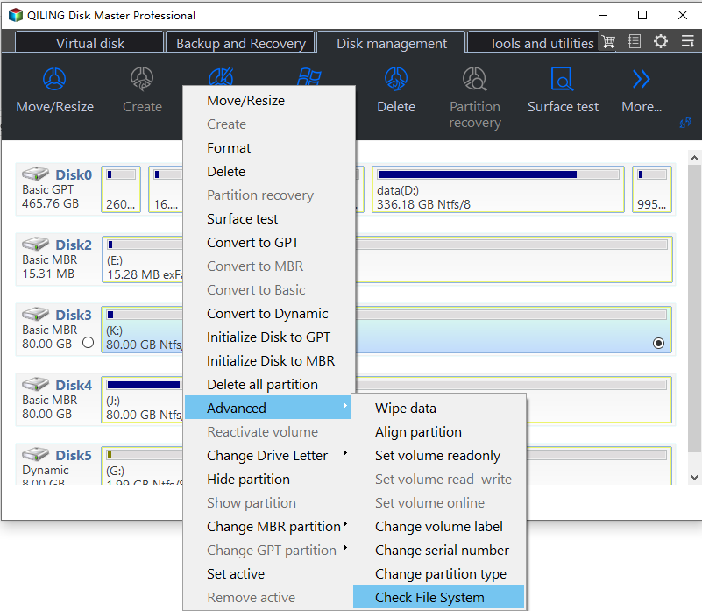
Task: Click the data(D:) usage bar
Action: click(499, 174)
